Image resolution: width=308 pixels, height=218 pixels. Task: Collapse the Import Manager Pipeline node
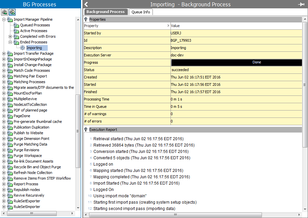click(4, 19)
